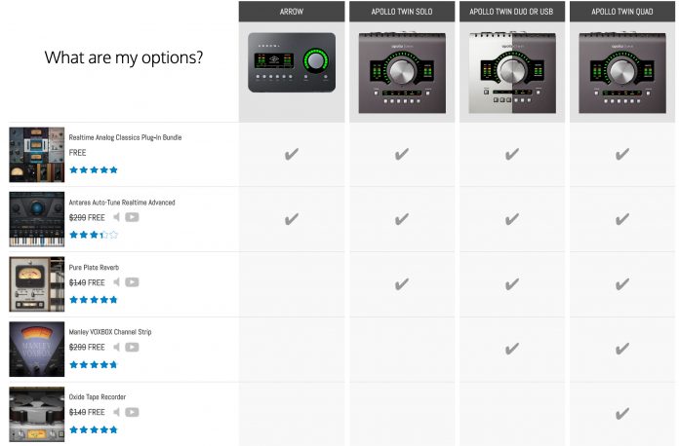679x446 pixels.
Task: Click Oxide Tape Recorder speaker icon
Action: (117, 412)
